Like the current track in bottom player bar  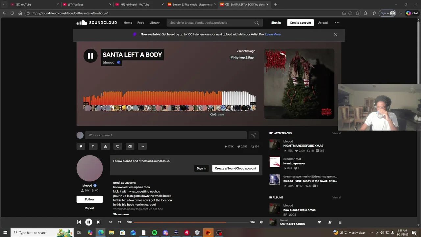[319, 222]
